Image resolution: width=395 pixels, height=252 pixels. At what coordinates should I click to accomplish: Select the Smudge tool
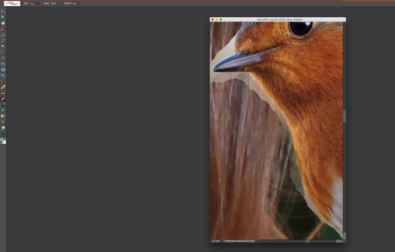coord(3,128)
